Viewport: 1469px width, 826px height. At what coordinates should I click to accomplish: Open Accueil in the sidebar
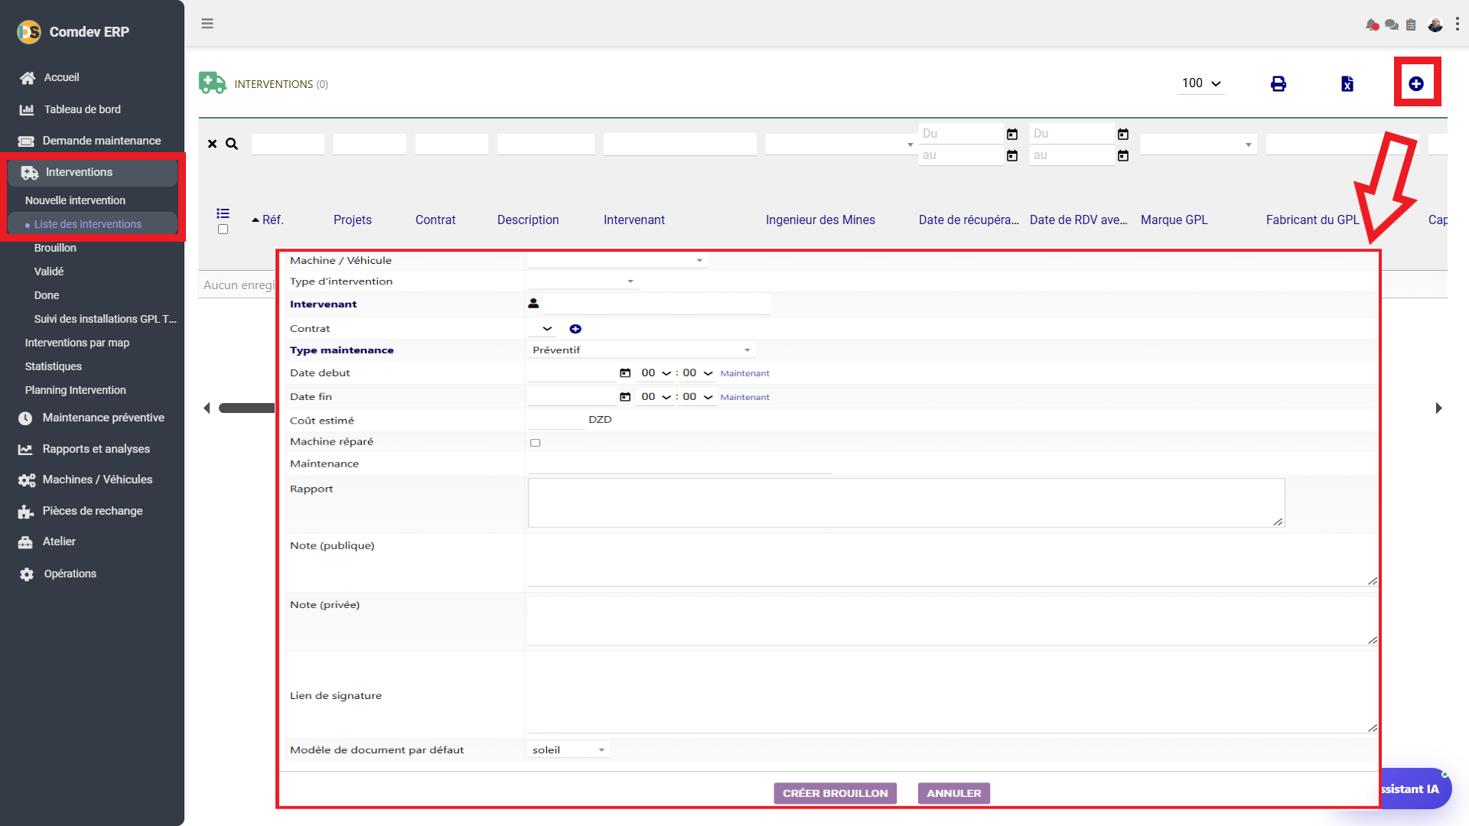pos(61,77)
